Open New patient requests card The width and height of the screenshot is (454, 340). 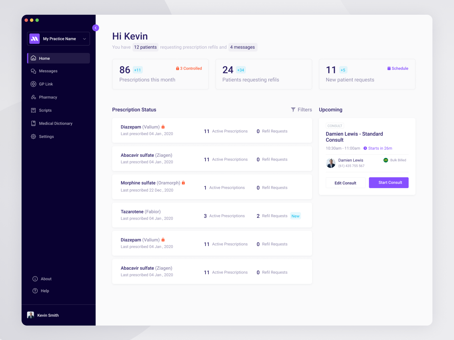click(367, 74)
